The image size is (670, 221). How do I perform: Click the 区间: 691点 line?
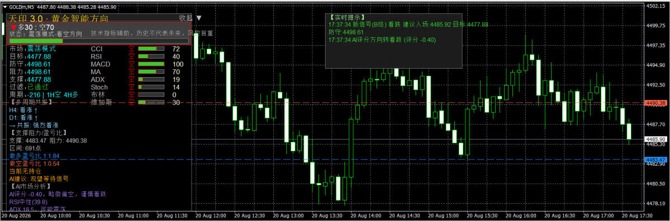pyautogui.click(x=25, y=148)
